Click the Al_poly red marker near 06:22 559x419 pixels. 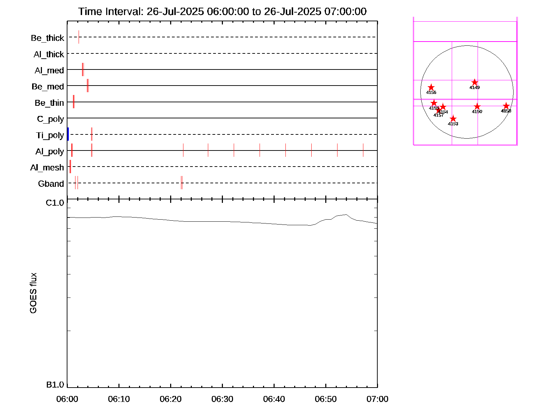click(183, 150)
